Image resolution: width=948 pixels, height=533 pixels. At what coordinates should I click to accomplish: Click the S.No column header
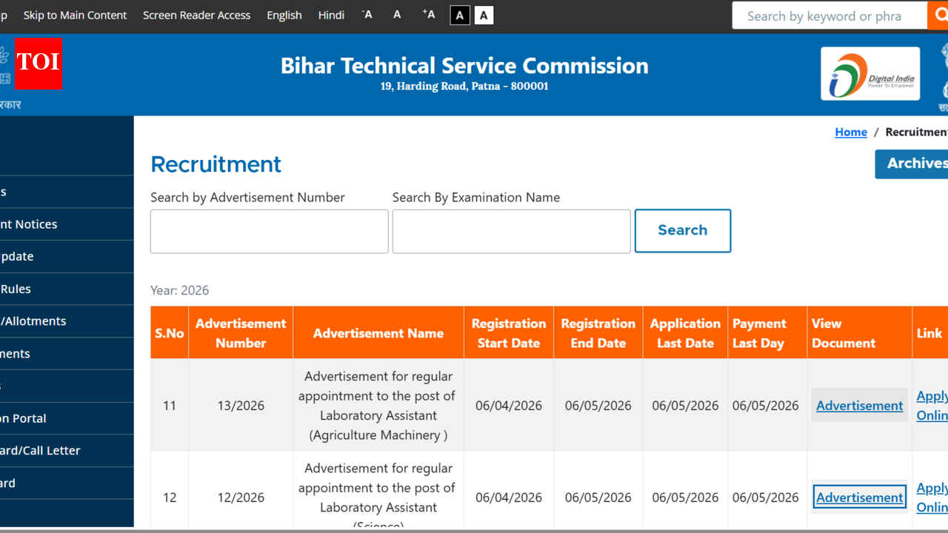click(x=170, y=333)
